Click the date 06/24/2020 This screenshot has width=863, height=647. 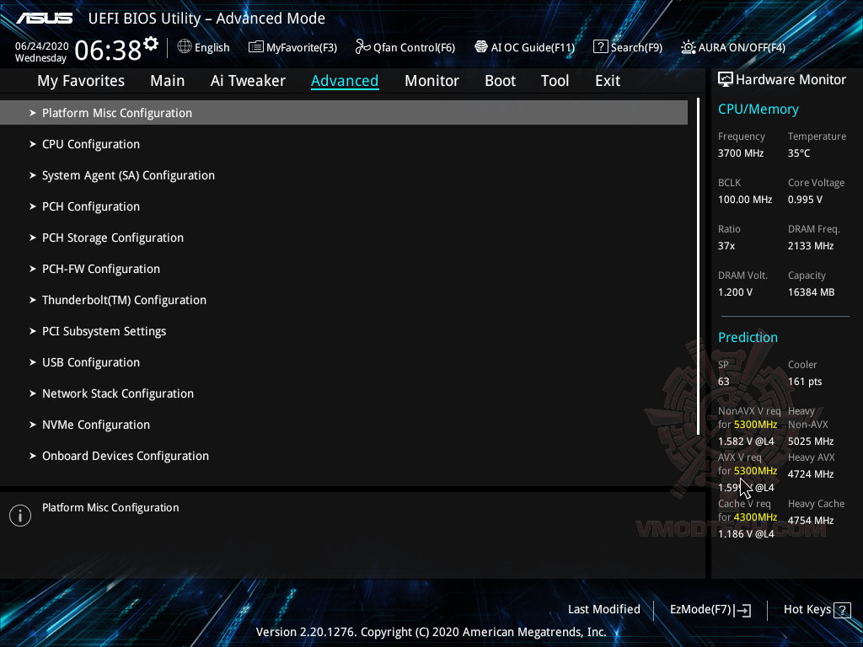(42, 46)
